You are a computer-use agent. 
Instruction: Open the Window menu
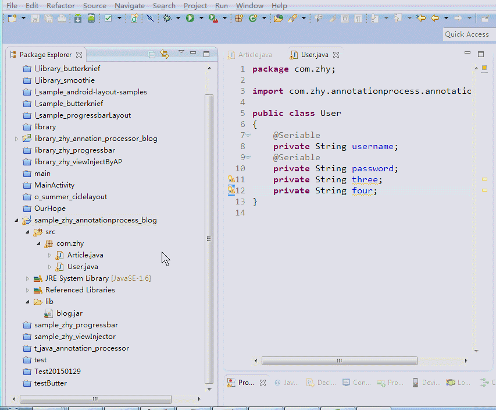point(249,6)
